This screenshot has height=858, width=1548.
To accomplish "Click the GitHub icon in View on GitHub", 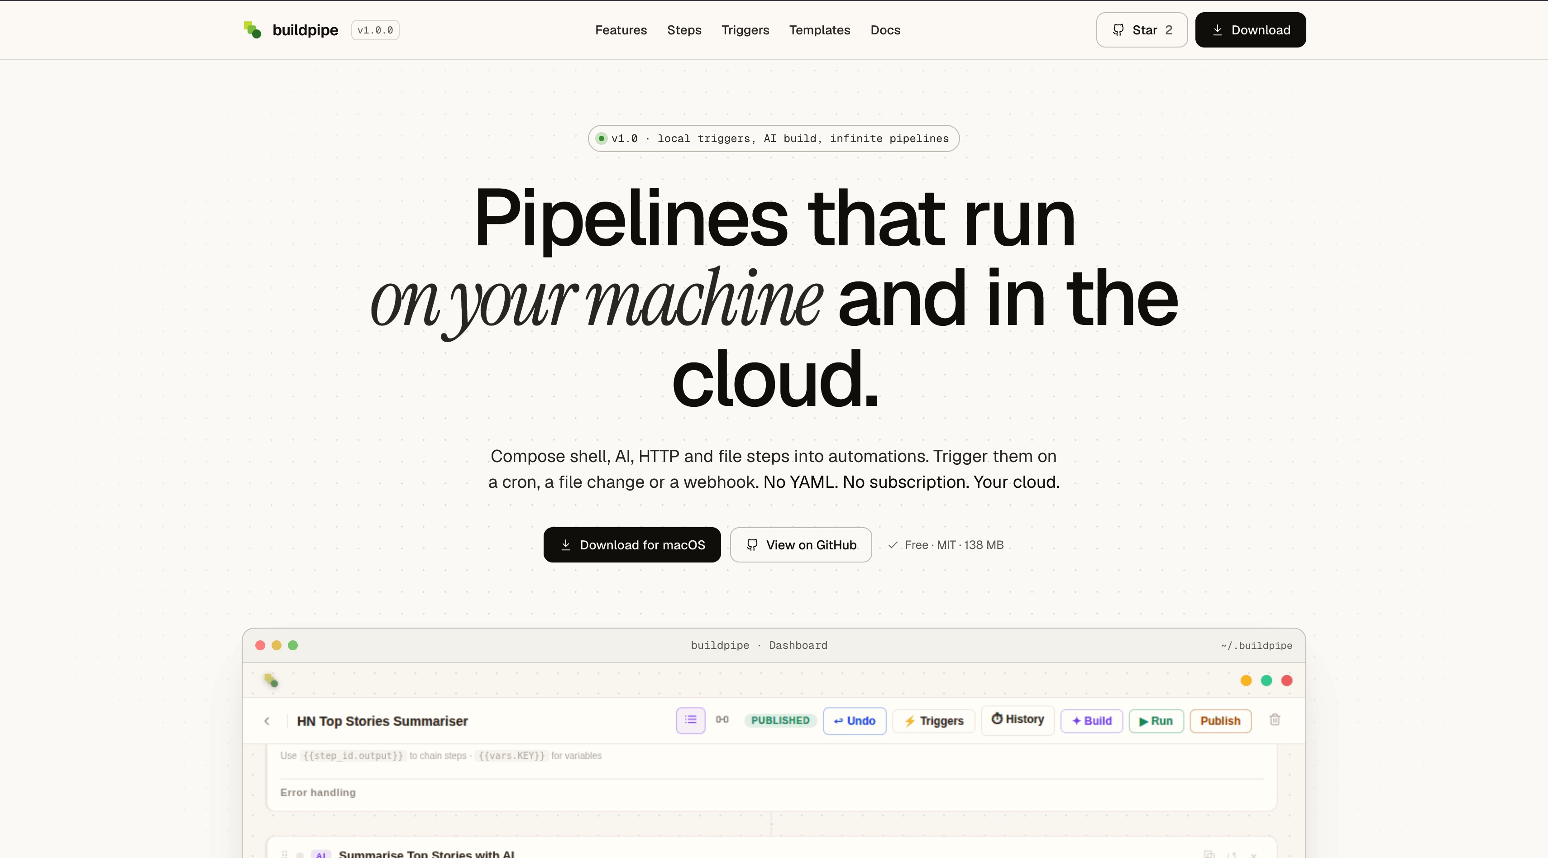I will pos(752,545).
